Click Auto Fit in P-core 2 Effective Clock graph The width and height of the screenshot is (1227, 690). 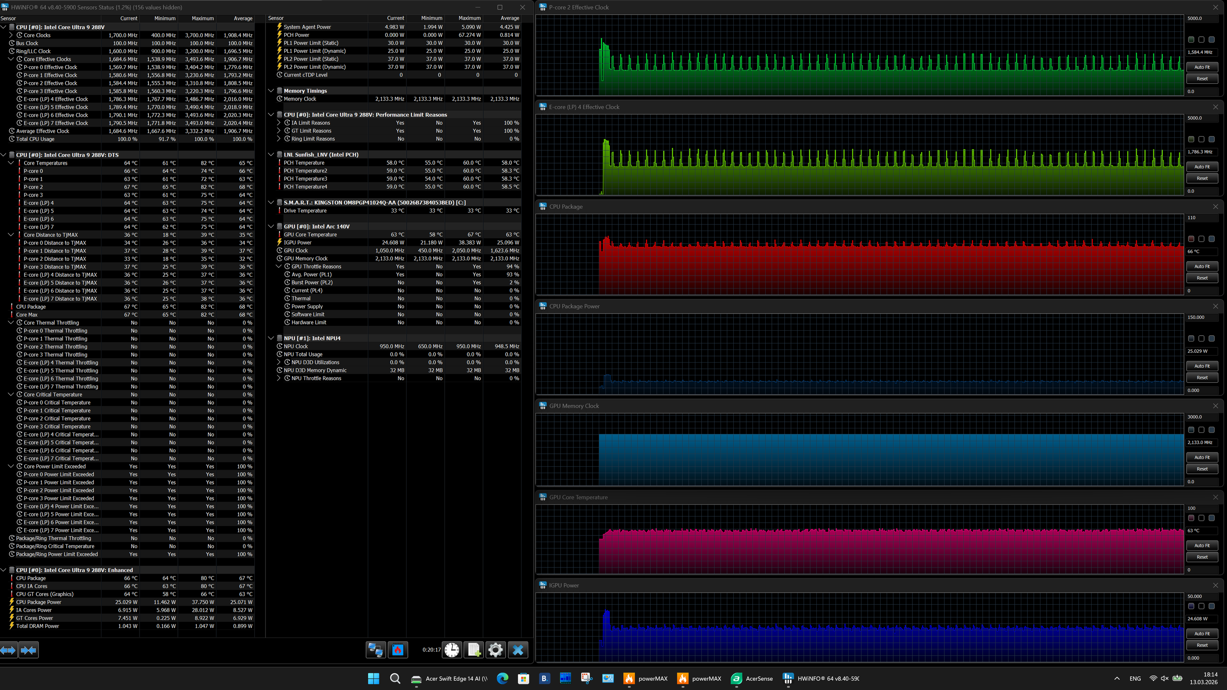(x=1202, y=67)
